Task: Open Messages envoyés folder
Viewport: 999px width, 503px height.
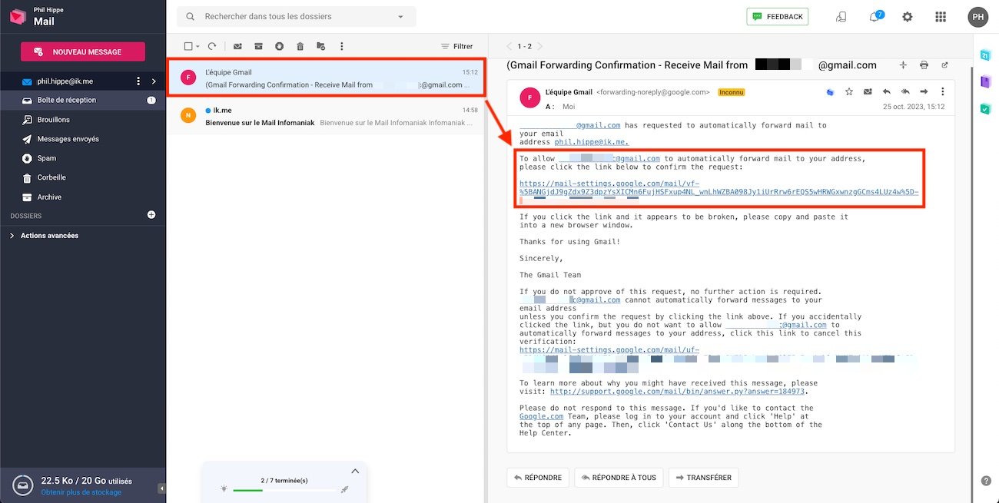Action: (x=82, y=139)
